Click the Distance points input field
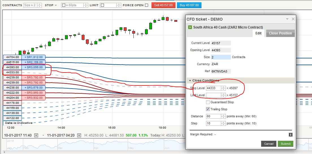This screenshot has width=312, height=154. [213, 116]
